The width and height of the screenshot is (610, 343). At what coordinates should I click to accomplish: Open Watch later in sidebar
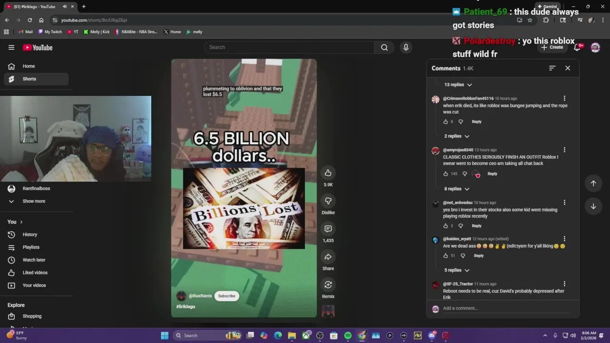36,260
